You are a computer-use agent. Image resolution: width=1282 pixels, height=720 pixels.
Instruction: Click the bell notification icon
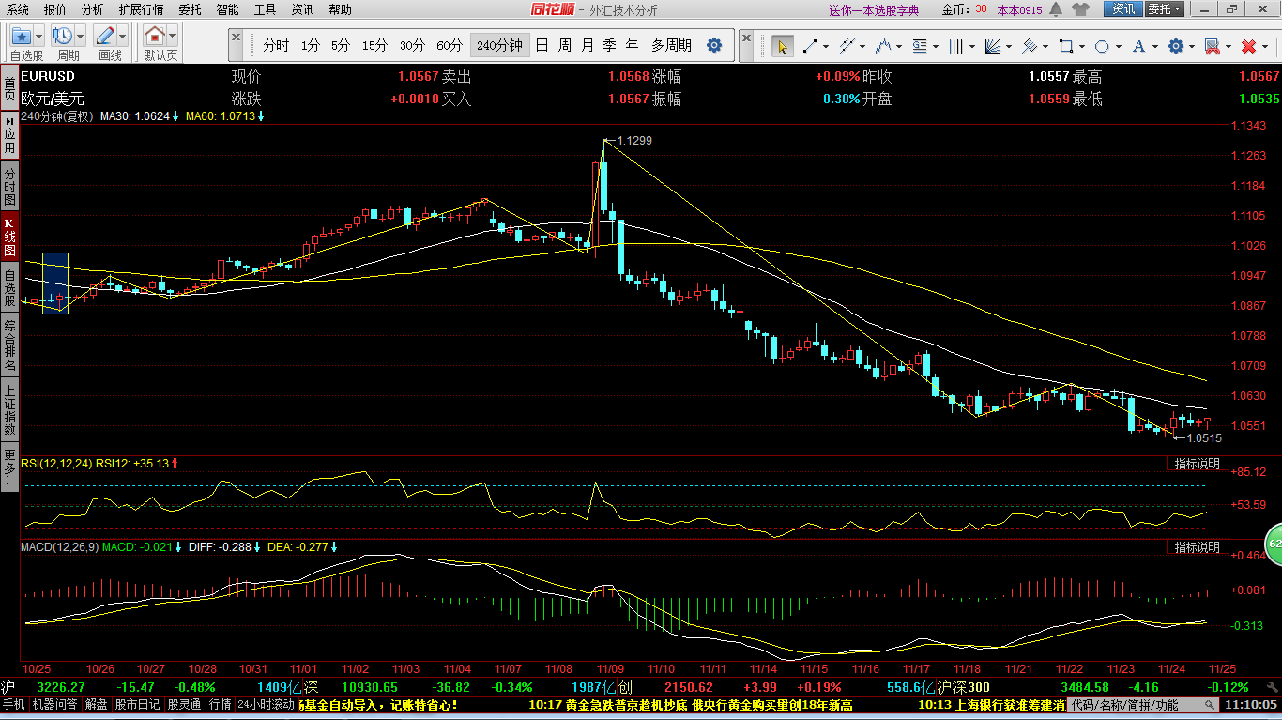(1056, 9)
